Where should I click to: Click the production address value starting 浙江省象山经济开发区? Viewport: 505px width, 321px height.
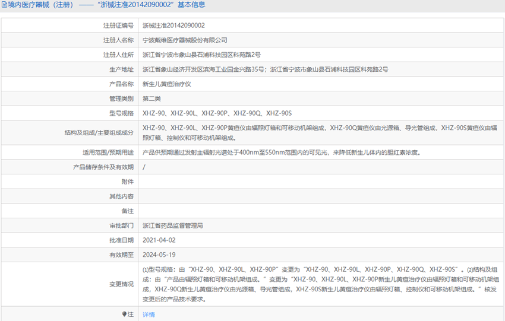pyautogui.click(x=266, y=69)
